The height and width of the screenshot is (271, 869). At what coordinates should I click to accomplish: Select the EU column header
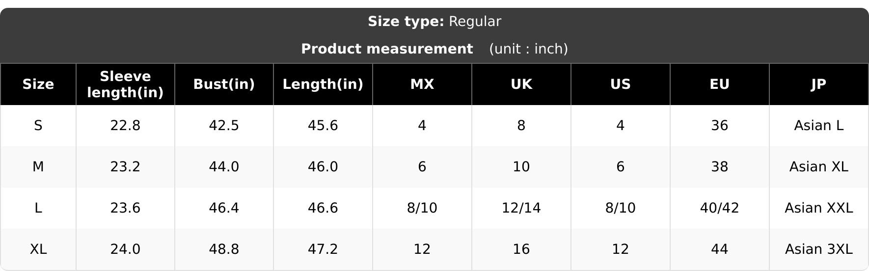[x=720, y=84]
